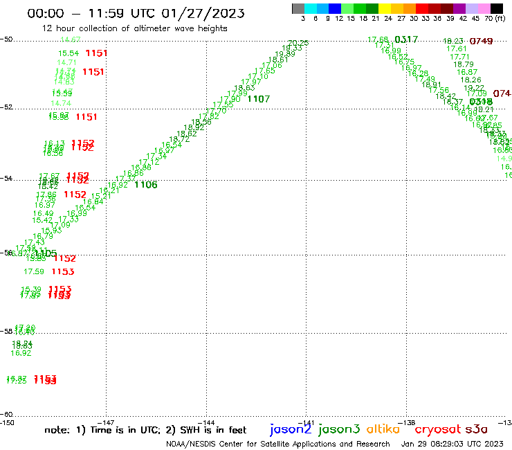Click the '-141' longitude axis label
This screenshot has width=512, height=450.
click(x=307, y=423)
